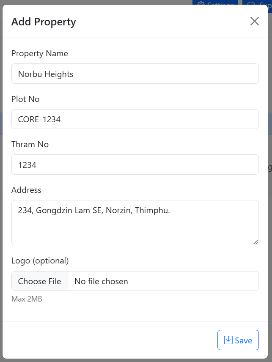272x362 pixels.
Task: Click the Thram No label
Action: 30,144
